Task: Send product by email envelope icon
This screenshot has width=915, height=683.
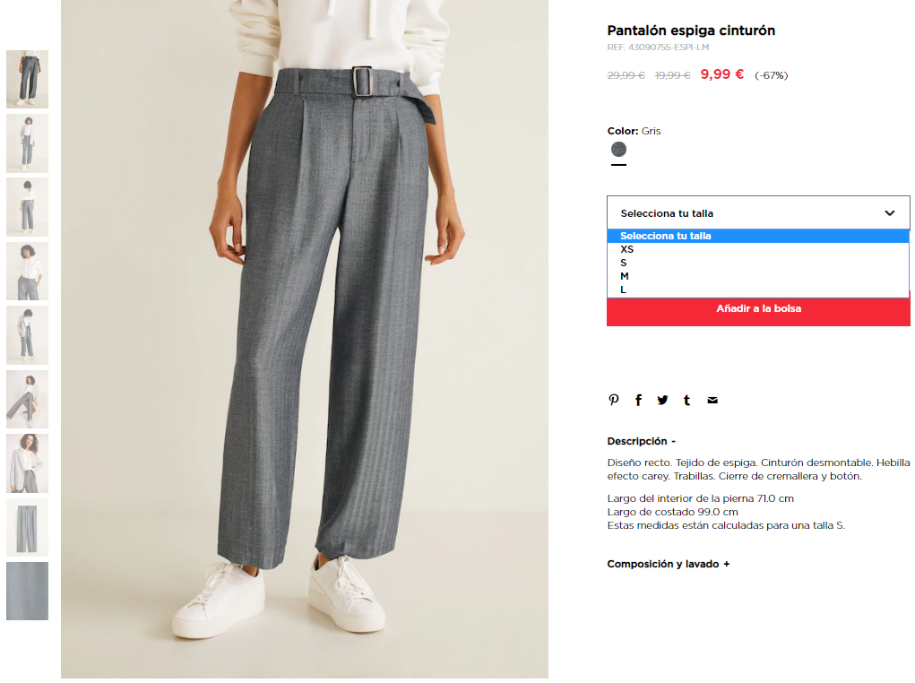Action: [x=712, y=400]
